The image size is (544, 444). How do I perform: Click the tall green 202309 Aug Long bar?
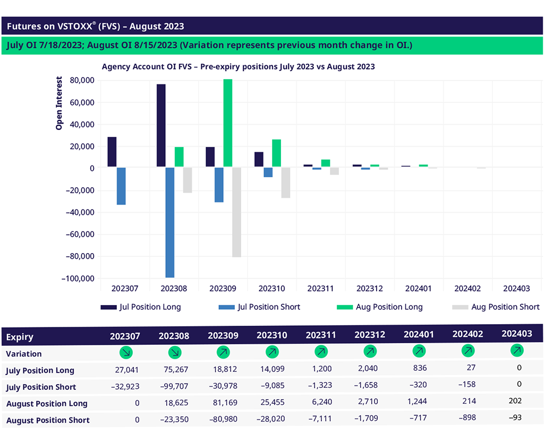[228, 123]
